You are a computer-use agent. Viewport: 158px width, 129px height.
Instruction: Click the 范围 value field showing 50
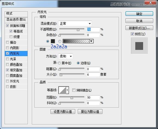click(93, 97)
